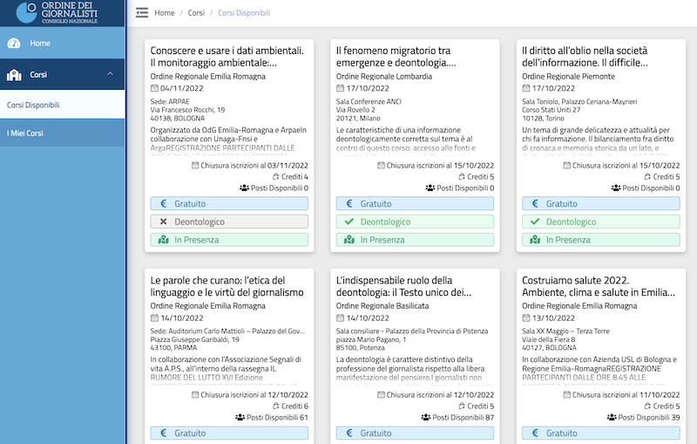The image size is (697, 444).
Task: Select I Miei Corsi in sidebar
Action: (25, 133)
